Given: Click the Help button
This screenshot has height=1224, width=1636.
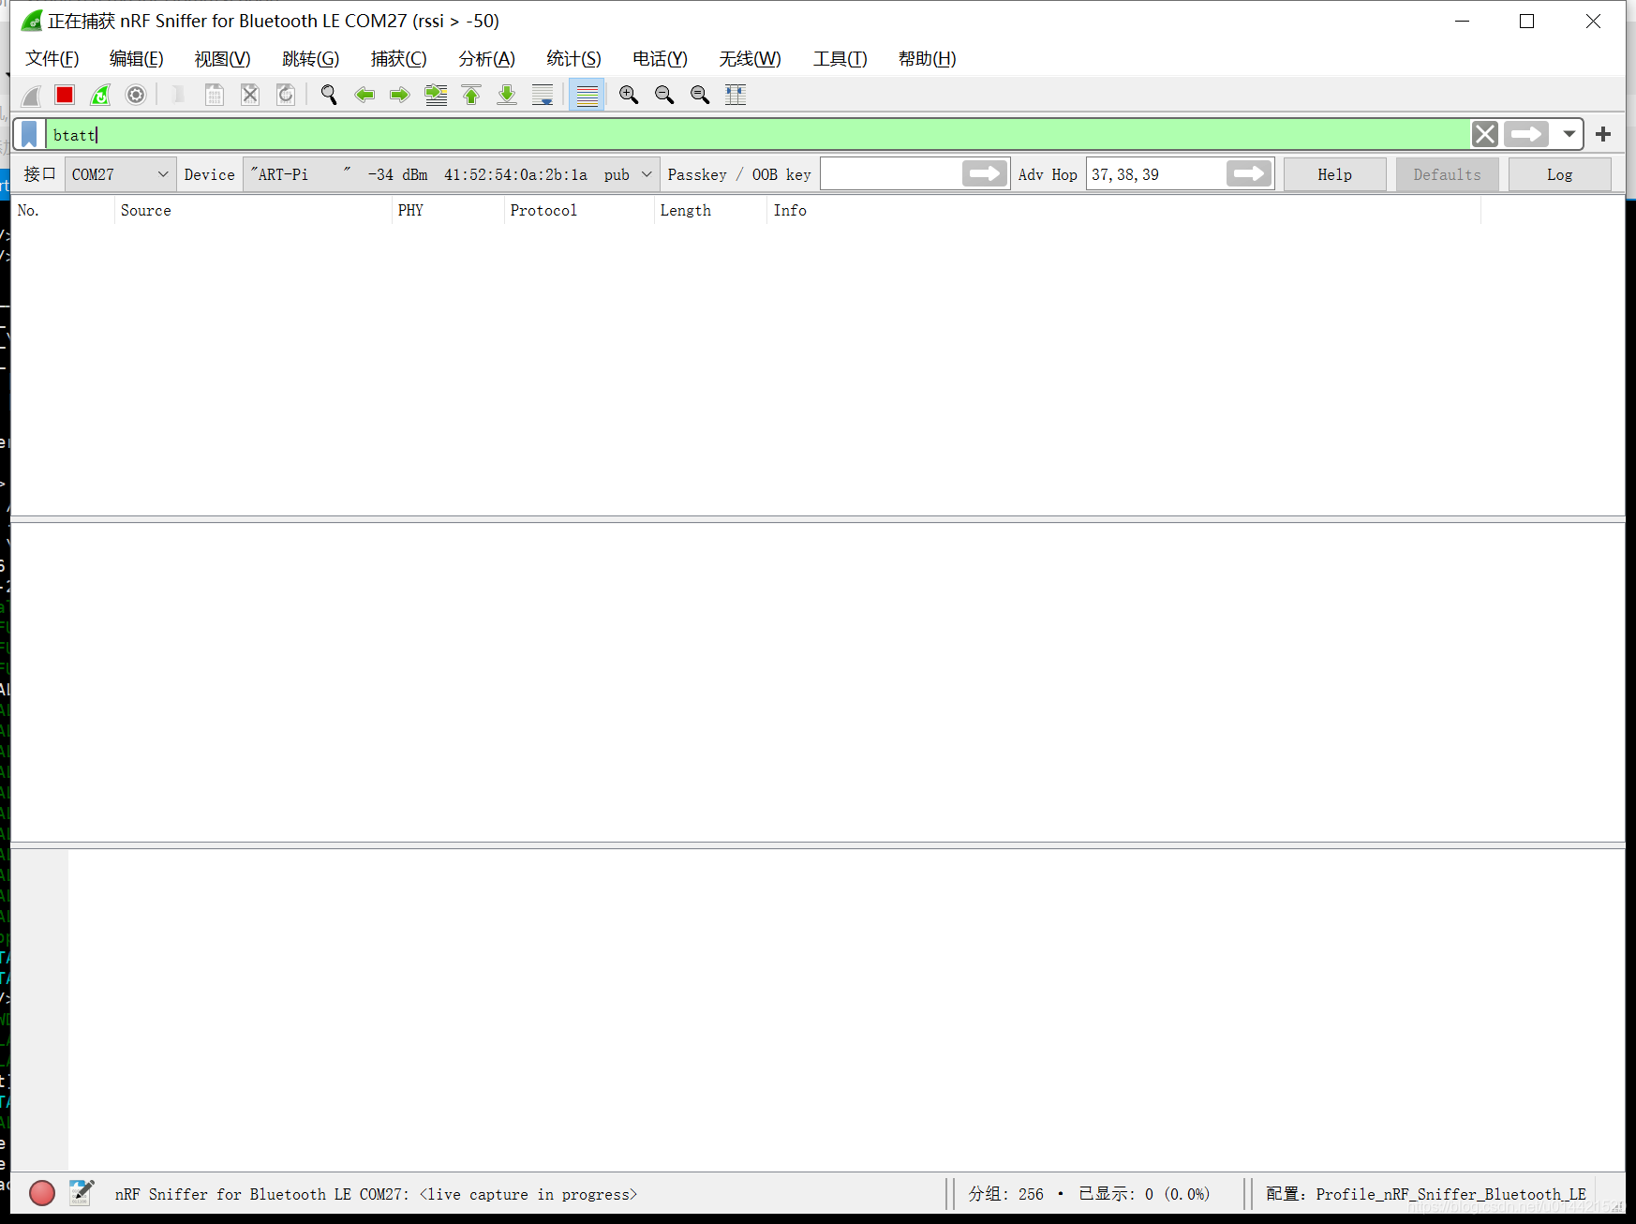Looking at the screenshot, I should point(1334,174).
